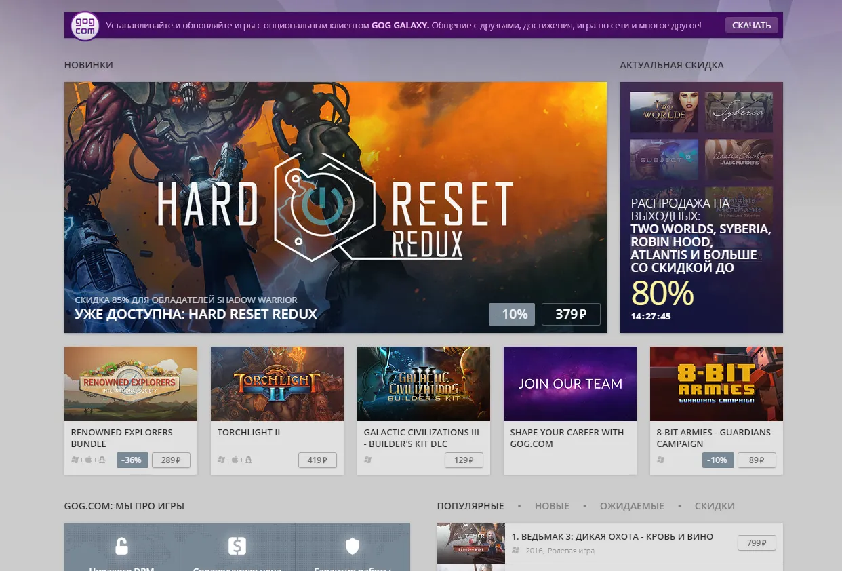This screenshot has width=842, height=571.
Task: Click the 379 ₽ price for Hard Reset Redux
Action: (571, 314)
